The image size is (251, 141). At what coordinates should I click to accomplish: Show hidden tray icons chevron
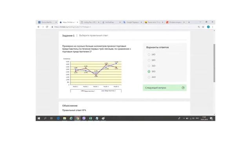pos(184,118)
